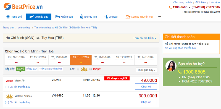Click the suitcase icon for Tour du lịch

click(81, 17)
